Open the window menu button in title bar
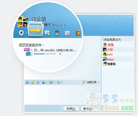 (x=109, y=17)
